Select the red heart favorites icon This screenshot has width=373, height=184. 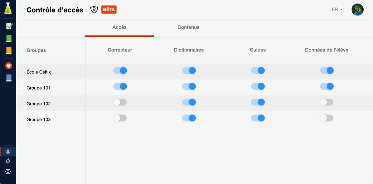tap(8, 66)
